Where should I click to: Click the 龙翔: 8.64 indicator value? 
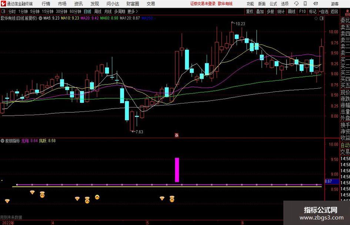point(30,141)
